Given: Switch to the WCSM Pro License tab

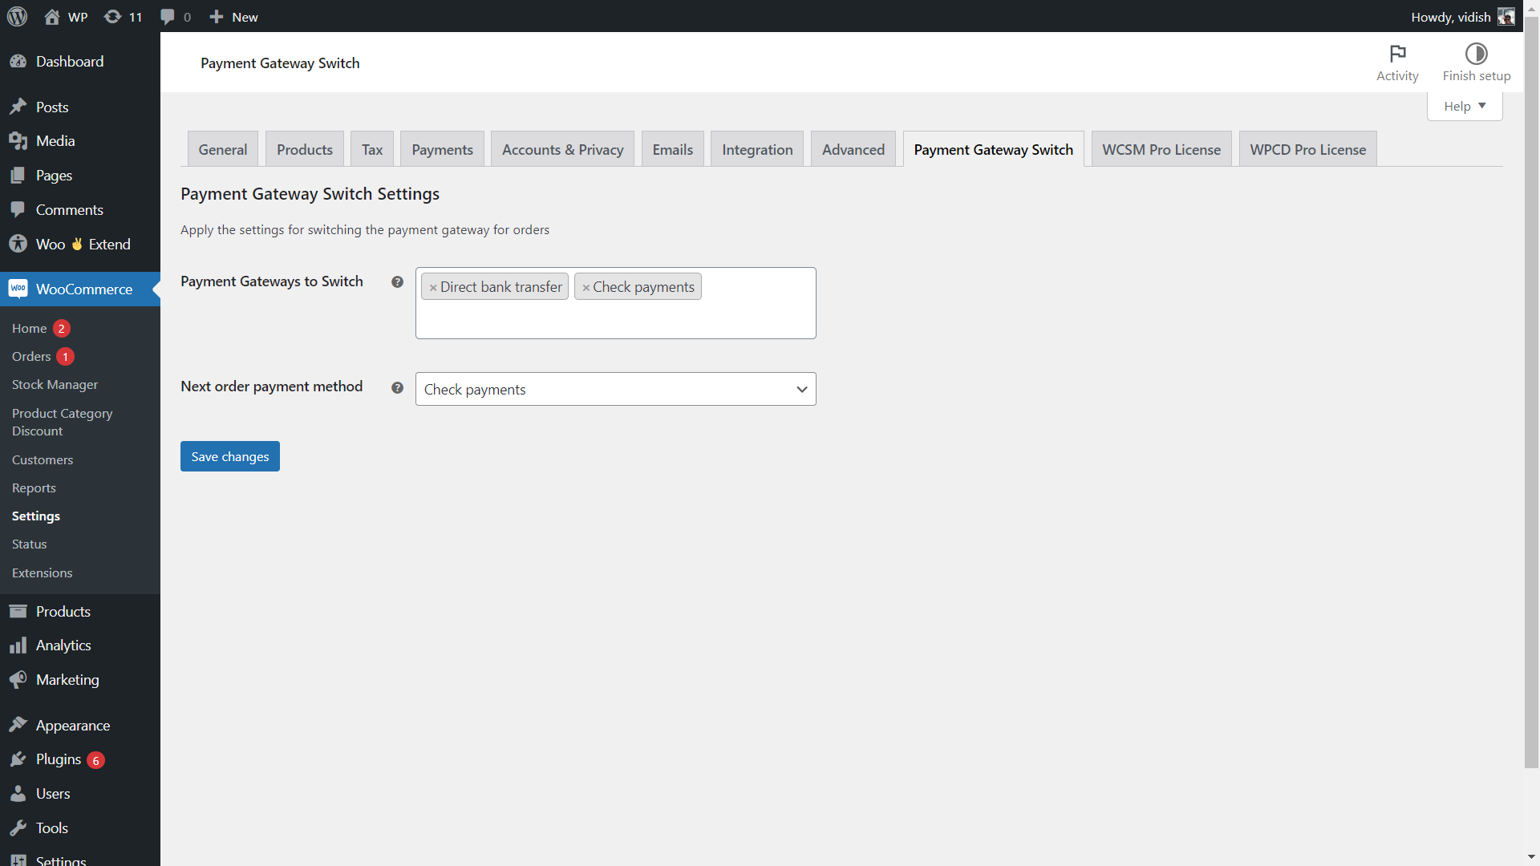Looking at the screenshot, I should tap(1161, 150).
